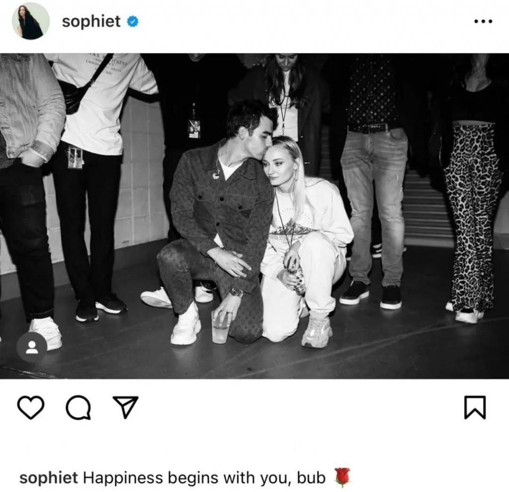Save the post with the bookmark icon

pyautogui.click(x=475, y=407)
